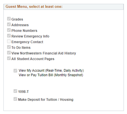Uncheck the View My Account checkbox
Viewport: 127px width, 114px height.
coord(15,71)
